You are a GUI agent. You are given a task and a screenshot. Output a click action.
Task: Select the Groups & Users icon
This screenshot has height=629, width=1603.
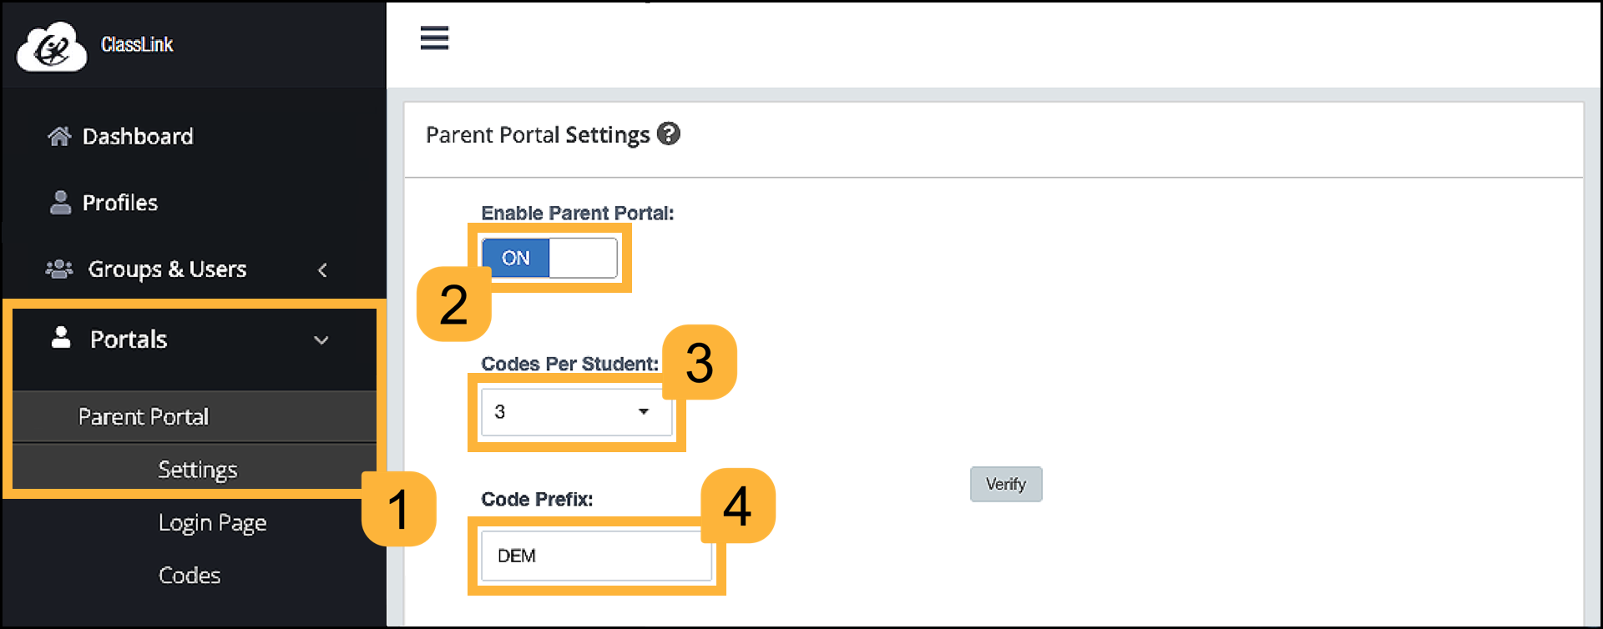[58, 269]
